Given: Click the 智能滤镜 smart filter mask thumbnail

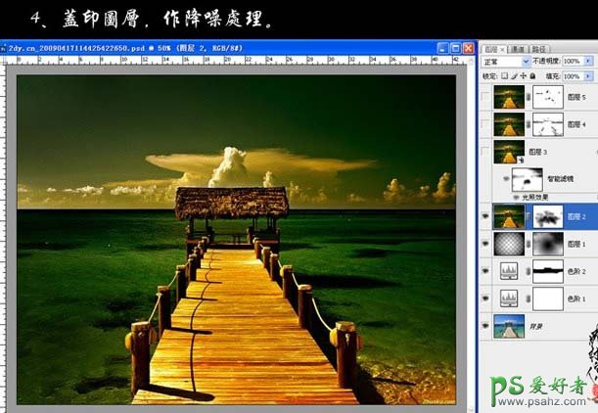Looking at the screenshot, I should tap(529, 180).
